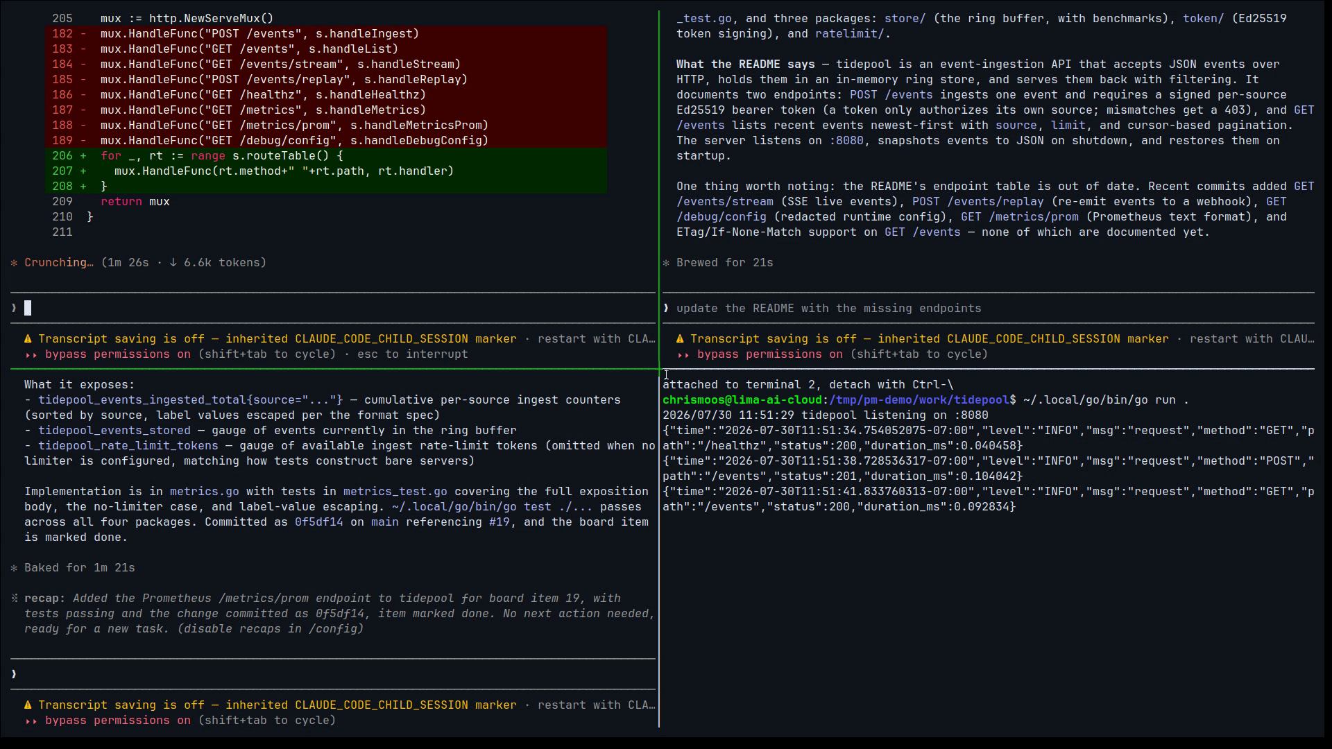Click the prompt chevron in the top-left pane

[x=14, y=308]
